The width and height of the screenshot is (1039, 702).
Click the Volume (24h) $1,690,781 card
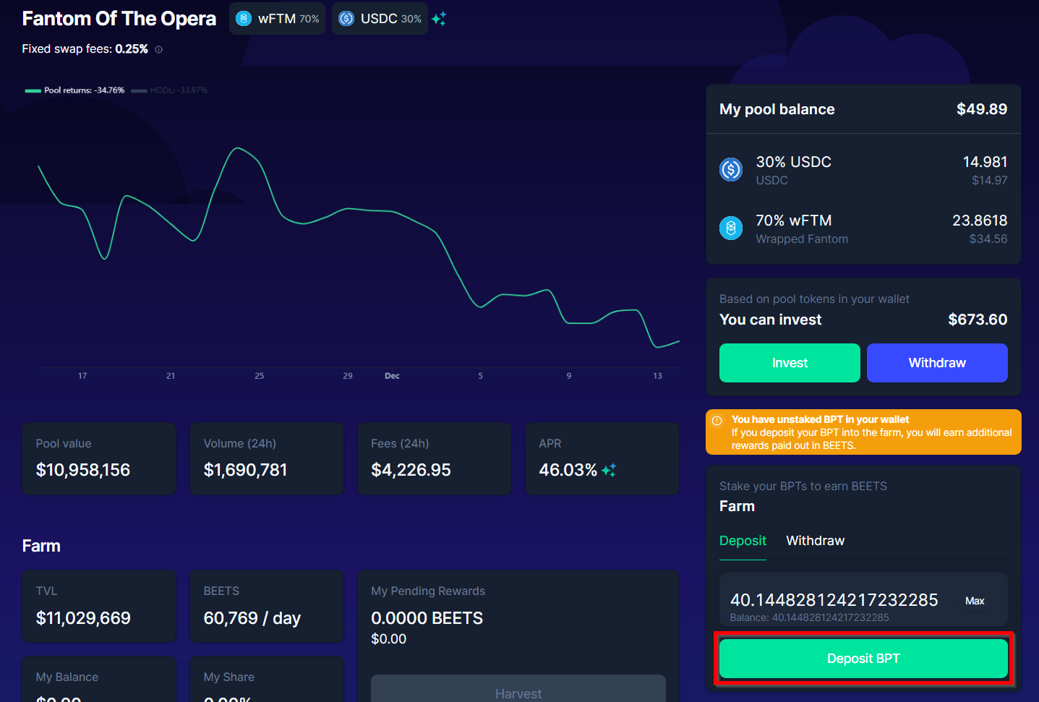tap(266, 459)
